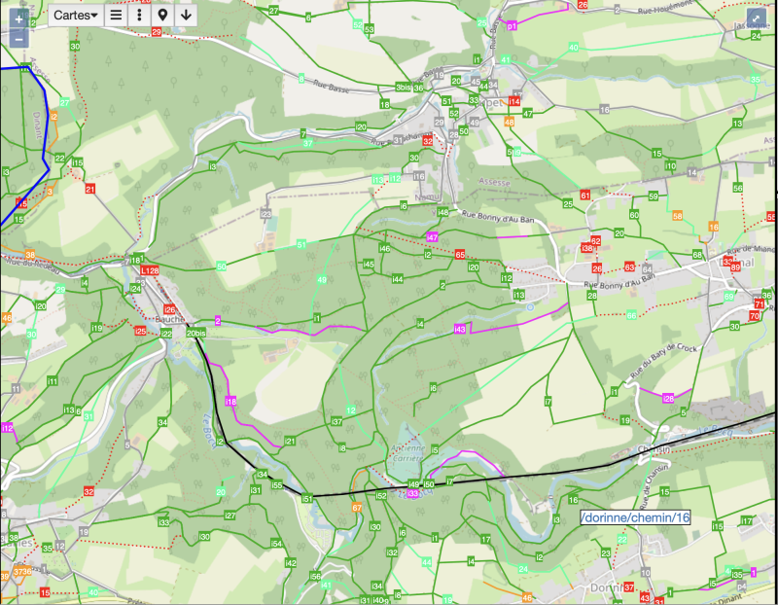Select green path marker 20bis
778x605 pixels.
[x=196, y=334]
